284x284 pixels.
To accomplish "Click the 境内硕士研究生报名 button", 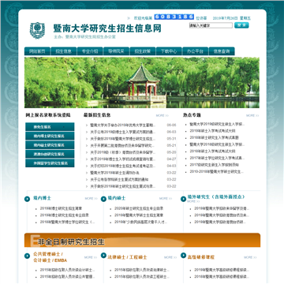I will [50, 145].
